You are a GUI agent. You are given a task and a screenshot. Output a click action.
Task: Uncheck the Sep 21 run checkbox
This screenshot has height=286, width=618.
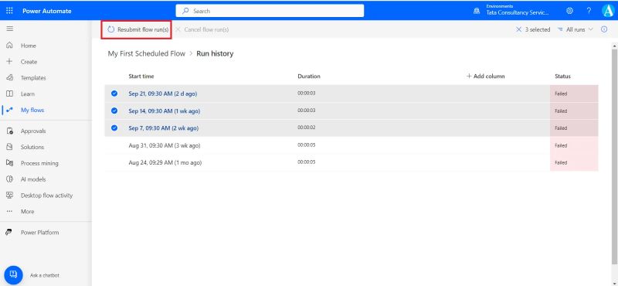[x=114, y=94]
